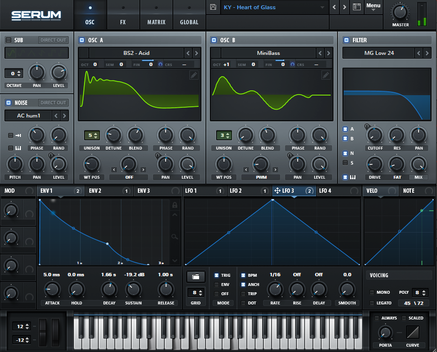Select next OSC A wavetable
This screenshot has width=437, height=352.
pos(197,53)
